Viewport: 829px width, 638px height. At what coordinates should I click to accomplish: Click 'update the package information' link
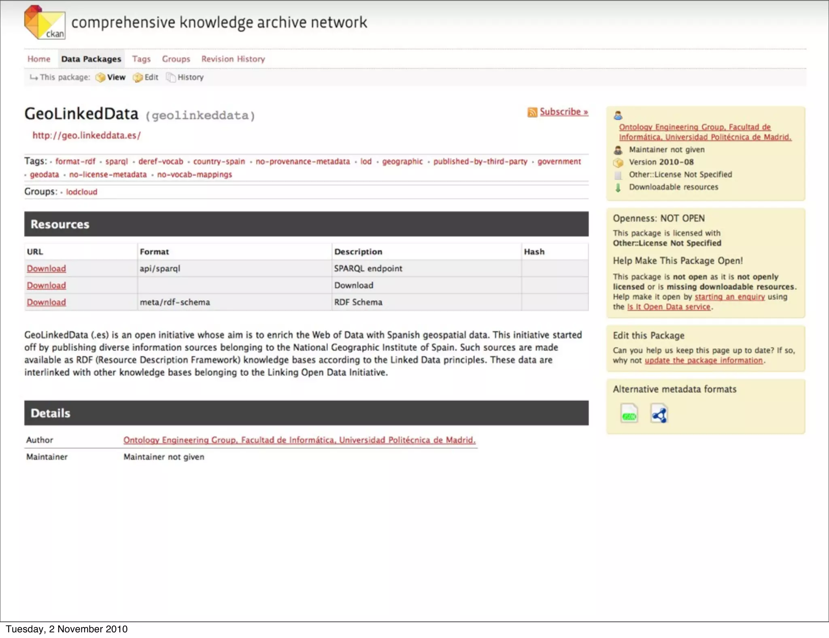[704, 360]
